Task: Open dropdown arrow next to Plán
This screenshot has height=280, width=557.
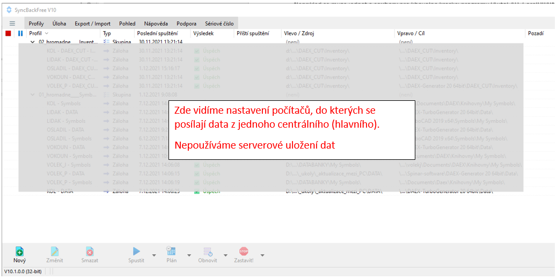Action: point(189,255)
